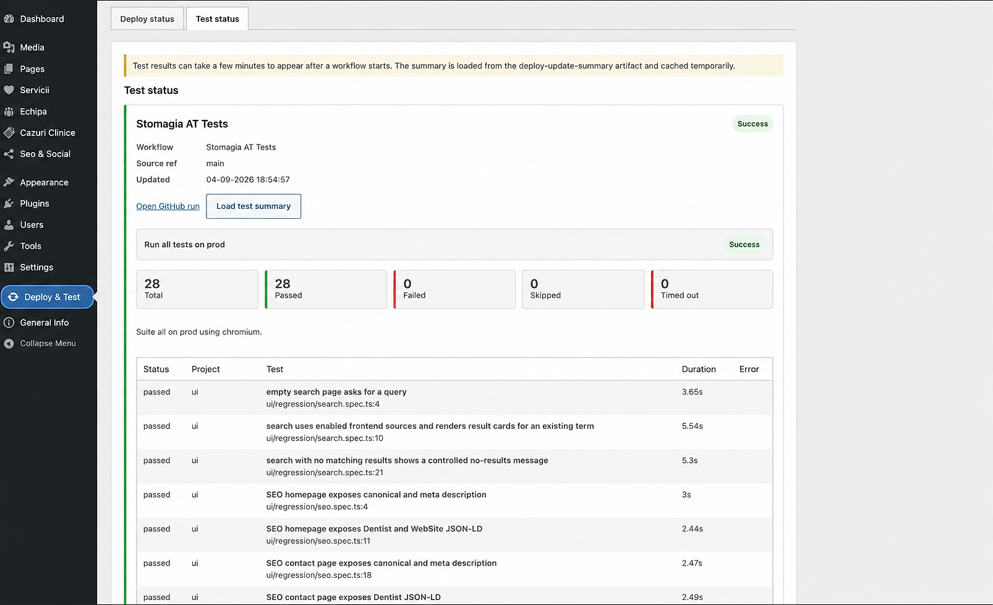Click the Success badge of Stomagia AT Tests

tap(752, 124)
